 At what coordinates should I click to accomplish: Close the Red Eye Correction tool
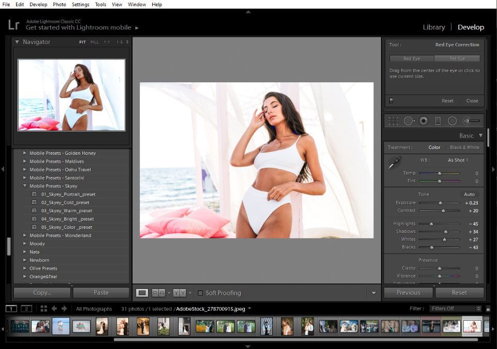click(472, 101)
